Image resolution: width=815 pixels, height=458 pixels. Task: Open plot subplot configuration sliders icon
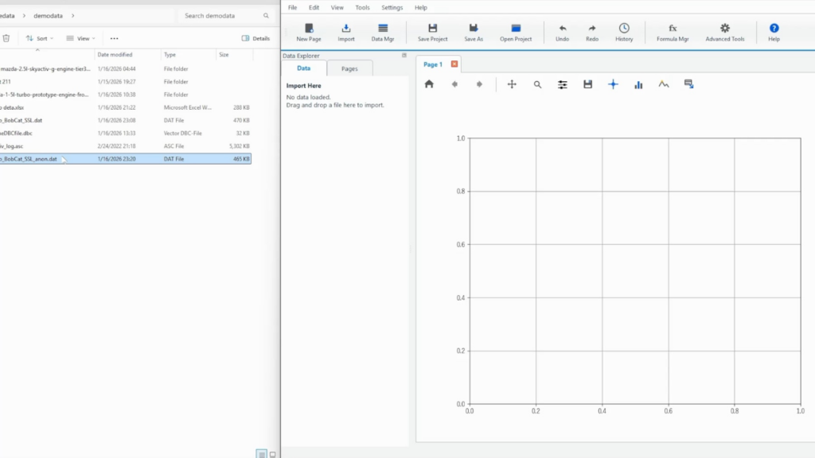point(563,84)
